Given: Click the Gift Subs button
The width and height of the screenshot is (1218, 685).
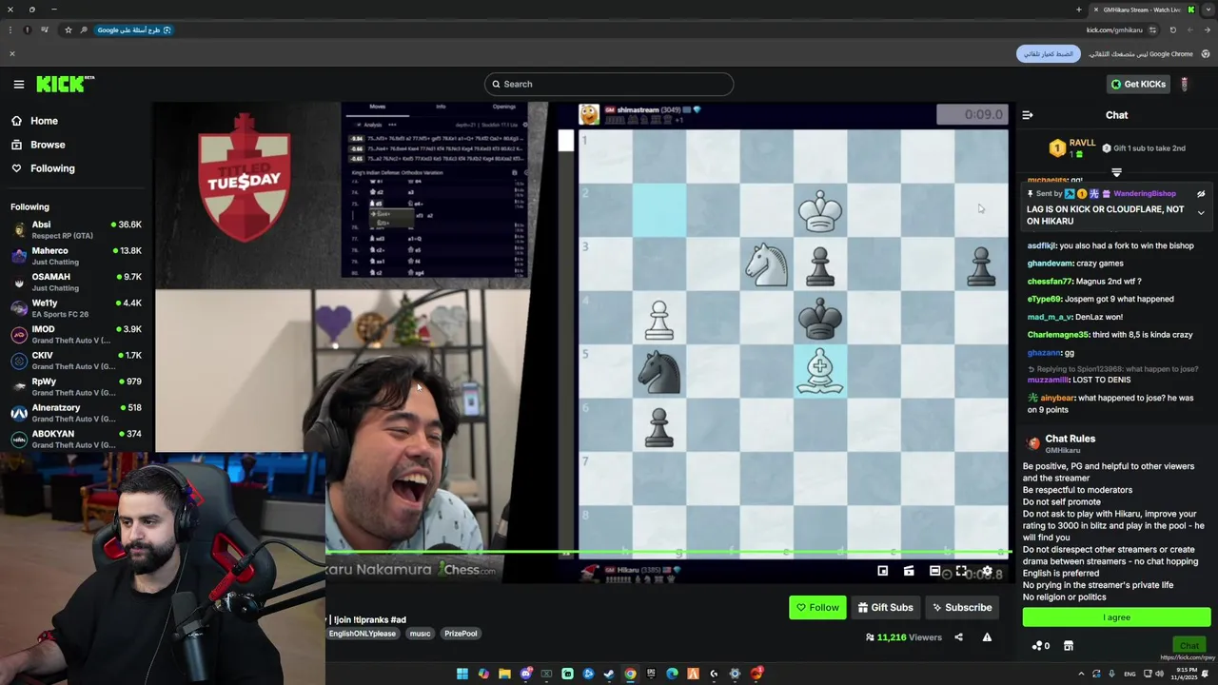Looking at the screenshot, I should coord(885,607).
